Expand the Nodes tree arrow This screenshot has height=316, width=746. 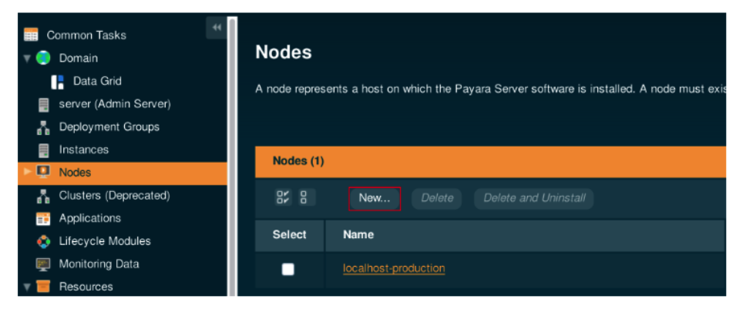(28, 172)
